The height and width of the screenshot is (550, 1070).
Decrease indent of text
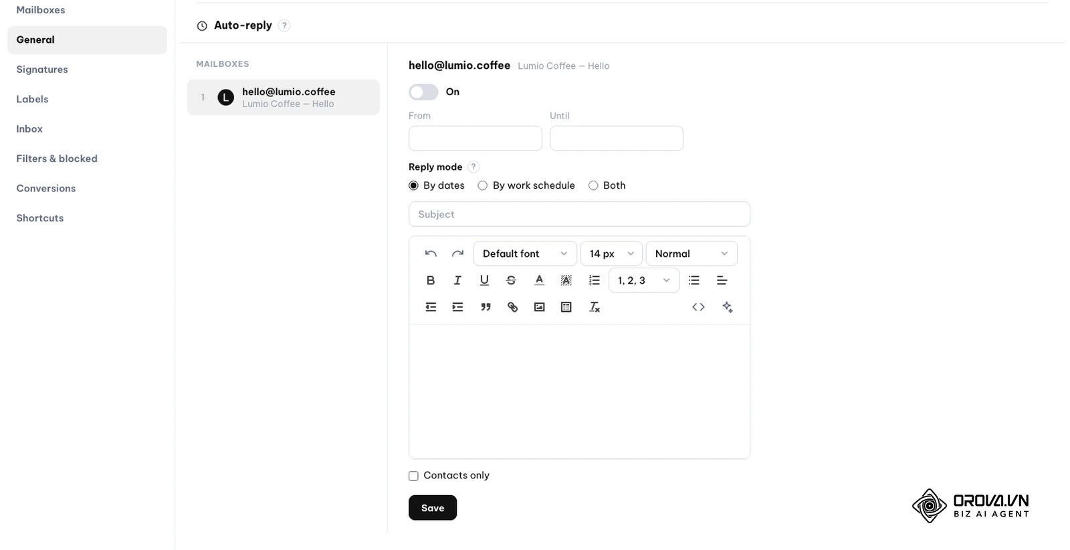[x=431, y=307]
